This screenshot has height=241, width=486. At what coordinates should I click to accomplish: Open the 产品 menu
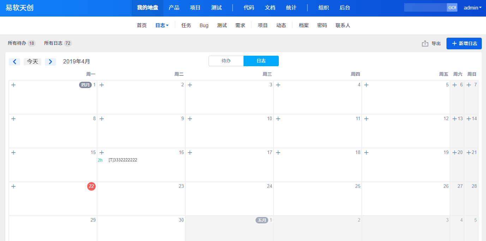174,8
